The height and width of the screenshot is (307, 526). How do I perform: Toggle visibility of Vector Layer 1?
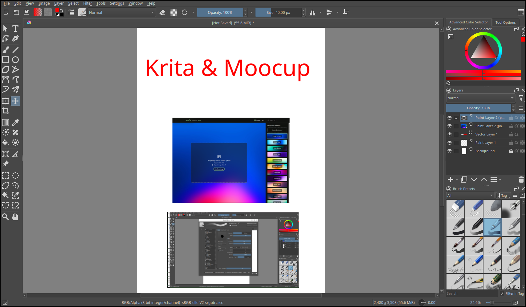click(x=450, y=134)
